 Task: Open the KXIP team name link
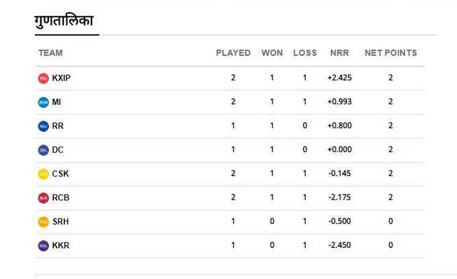click(x=61, y=78)
